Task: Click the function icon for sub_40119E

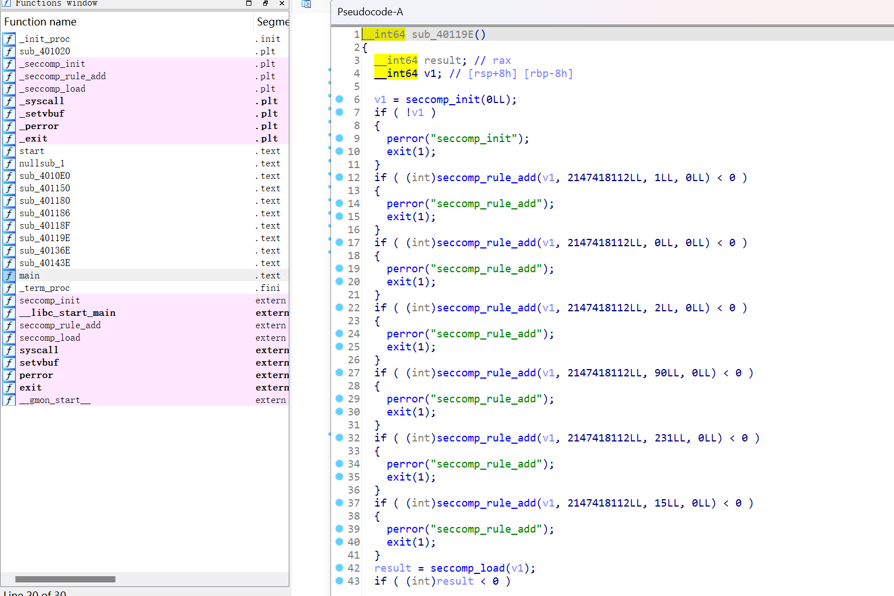Action: pyautogui.click(x=9, y=238)
